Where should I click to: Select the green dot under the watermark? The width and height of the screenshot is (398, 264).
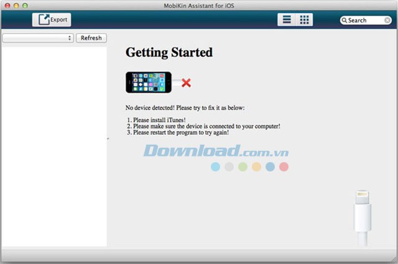pos(243,166)
